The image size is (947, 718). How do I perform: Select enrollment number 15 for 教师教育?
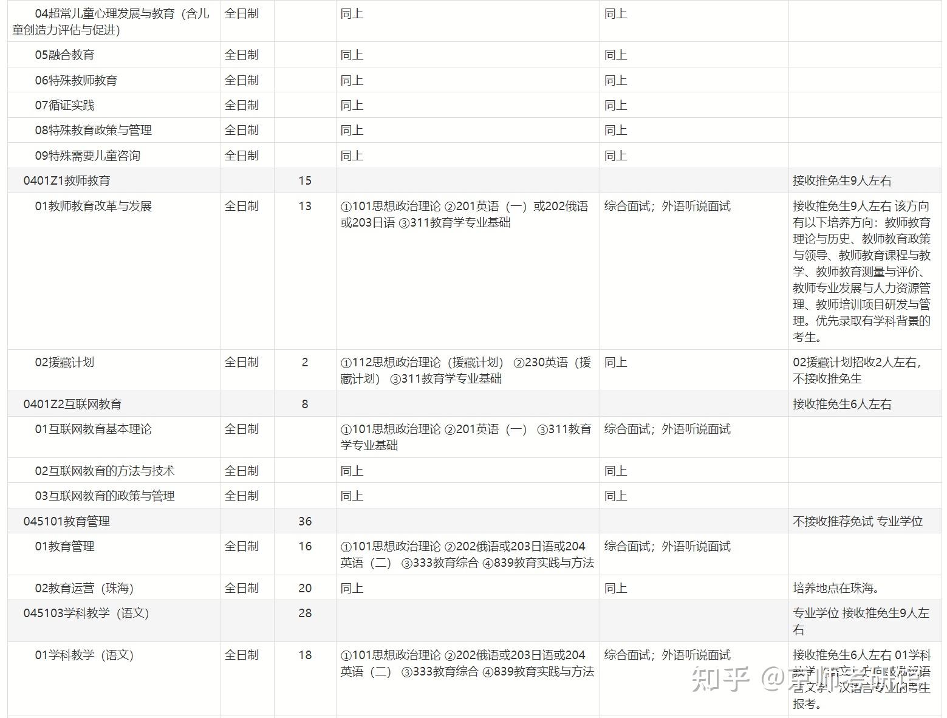305,180
